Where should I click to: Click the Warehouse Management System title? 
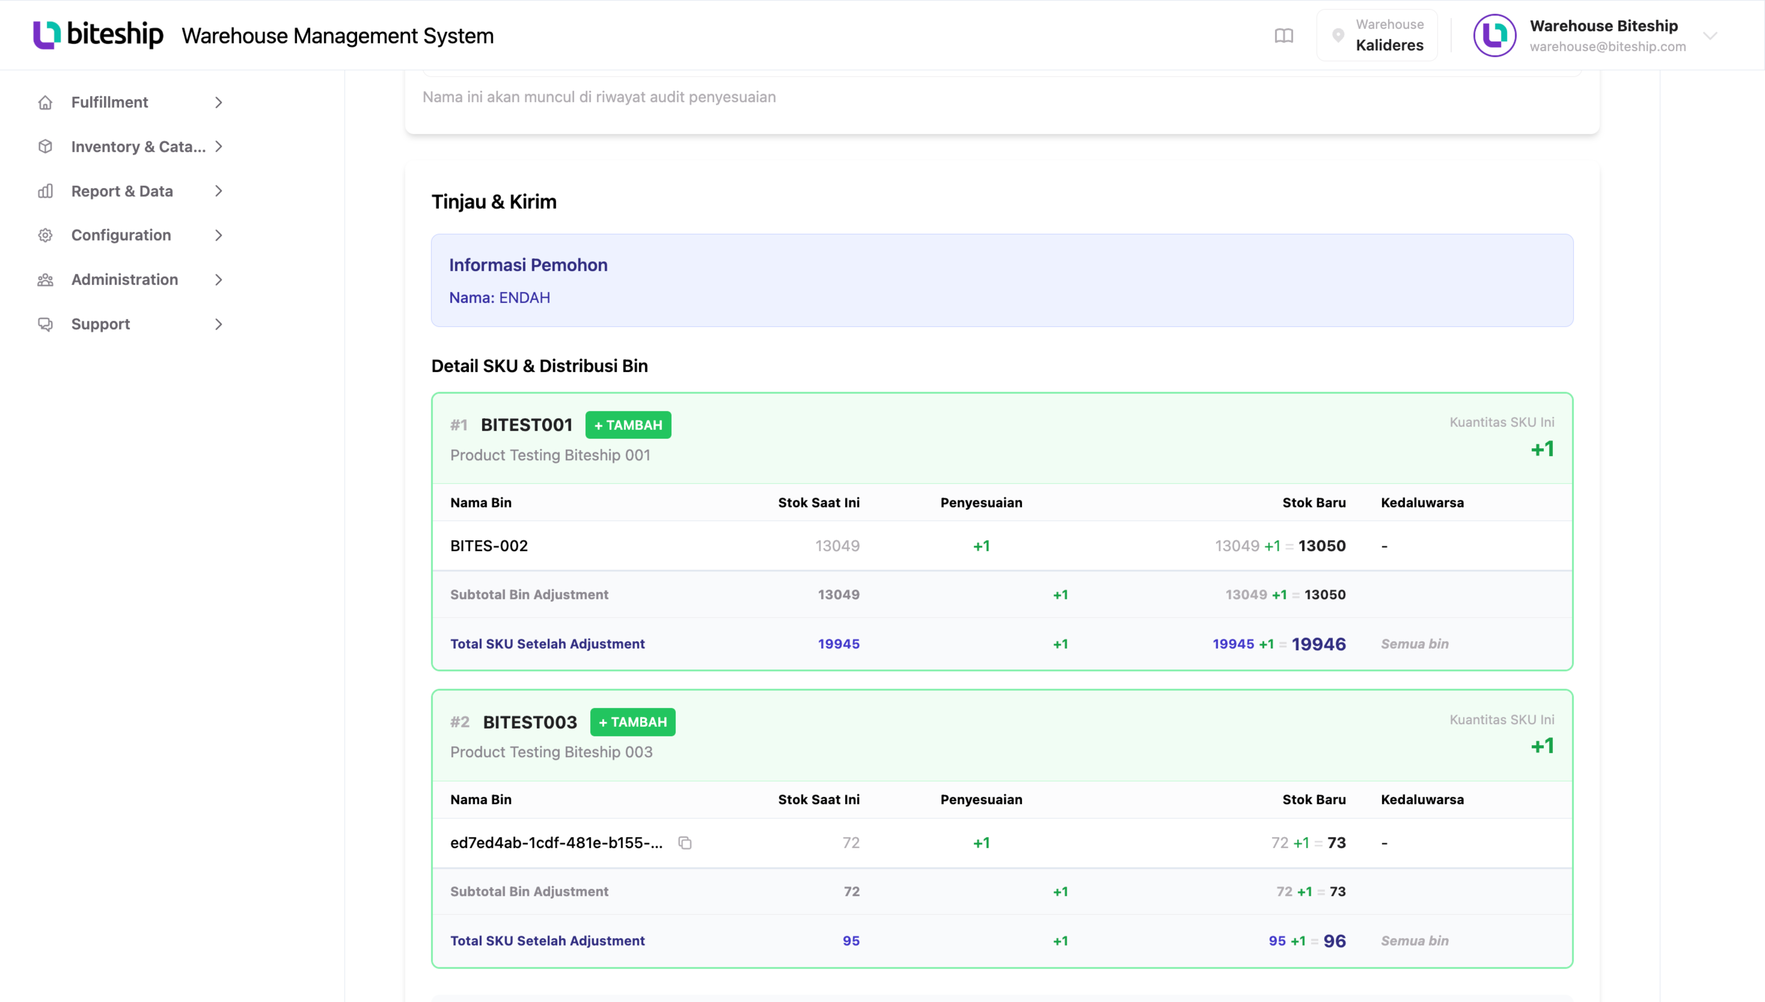pyautogui.click(x=338, y=36)
